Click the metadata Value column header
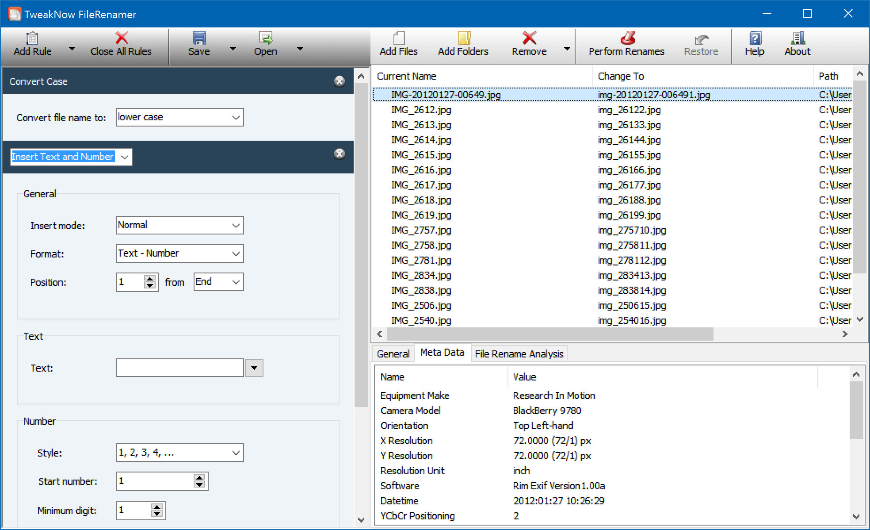870x530 pixels. tap(663, 377)
